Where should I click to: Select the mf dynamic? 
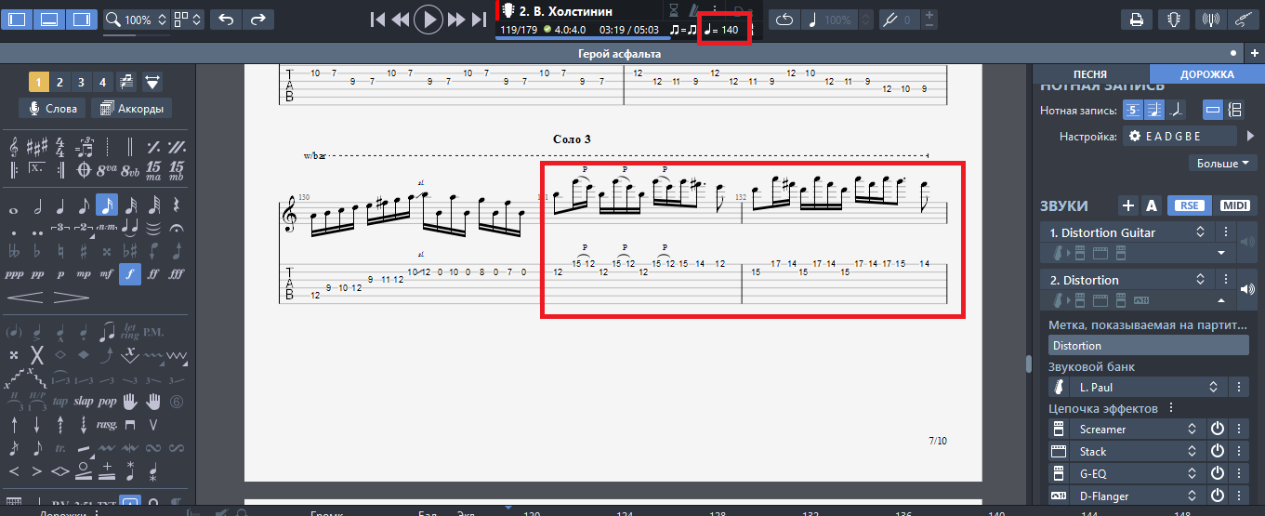108,274
